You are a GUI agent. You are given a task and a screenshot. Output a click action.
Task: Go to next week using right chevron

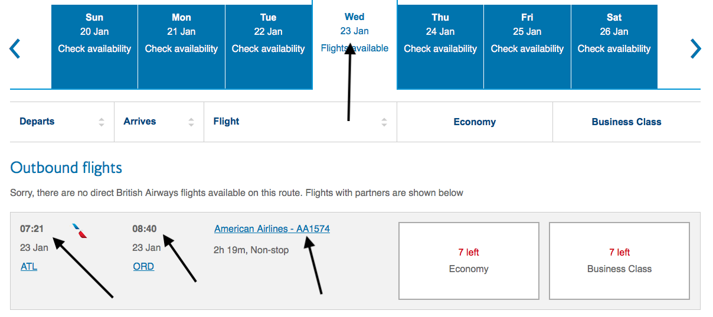coord(696,49)
